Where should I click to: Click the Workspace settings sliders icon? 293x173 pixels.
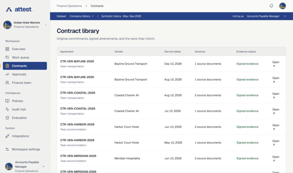point(7,149)
